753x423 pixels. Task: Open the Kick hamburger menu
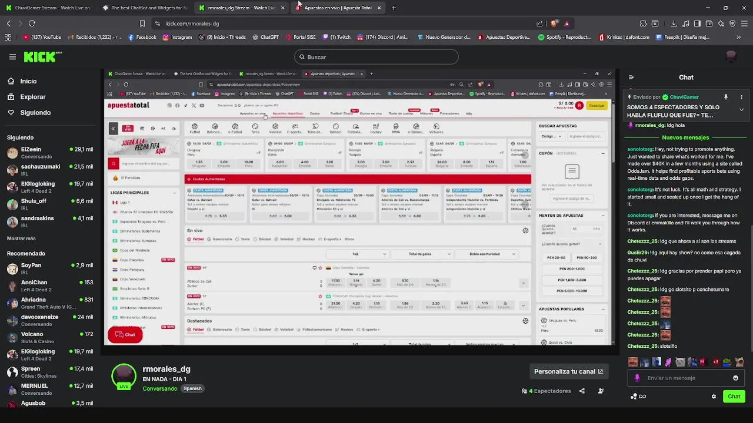pyautogui.click(x=12, y=57)
